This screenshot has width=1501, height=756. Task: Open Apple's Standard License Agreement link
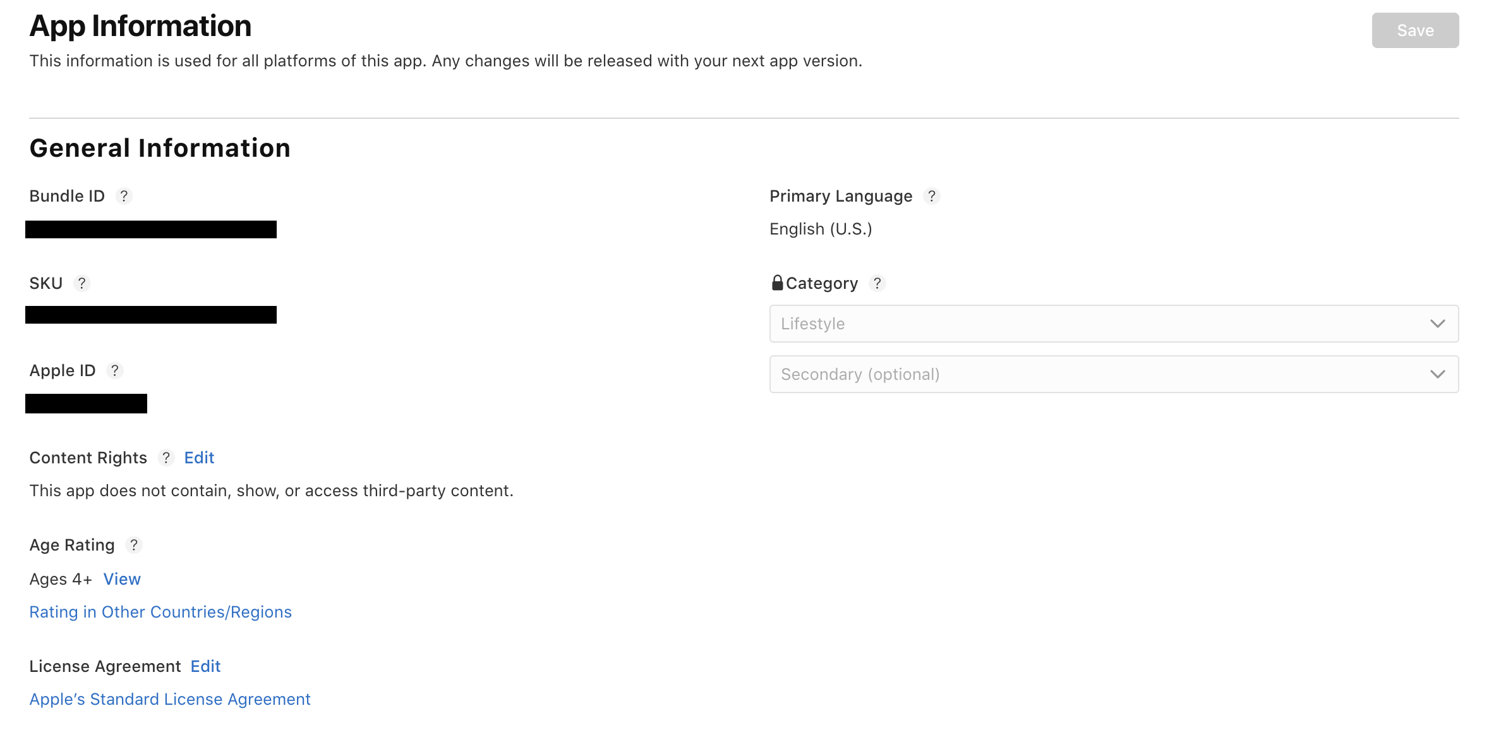170,700
